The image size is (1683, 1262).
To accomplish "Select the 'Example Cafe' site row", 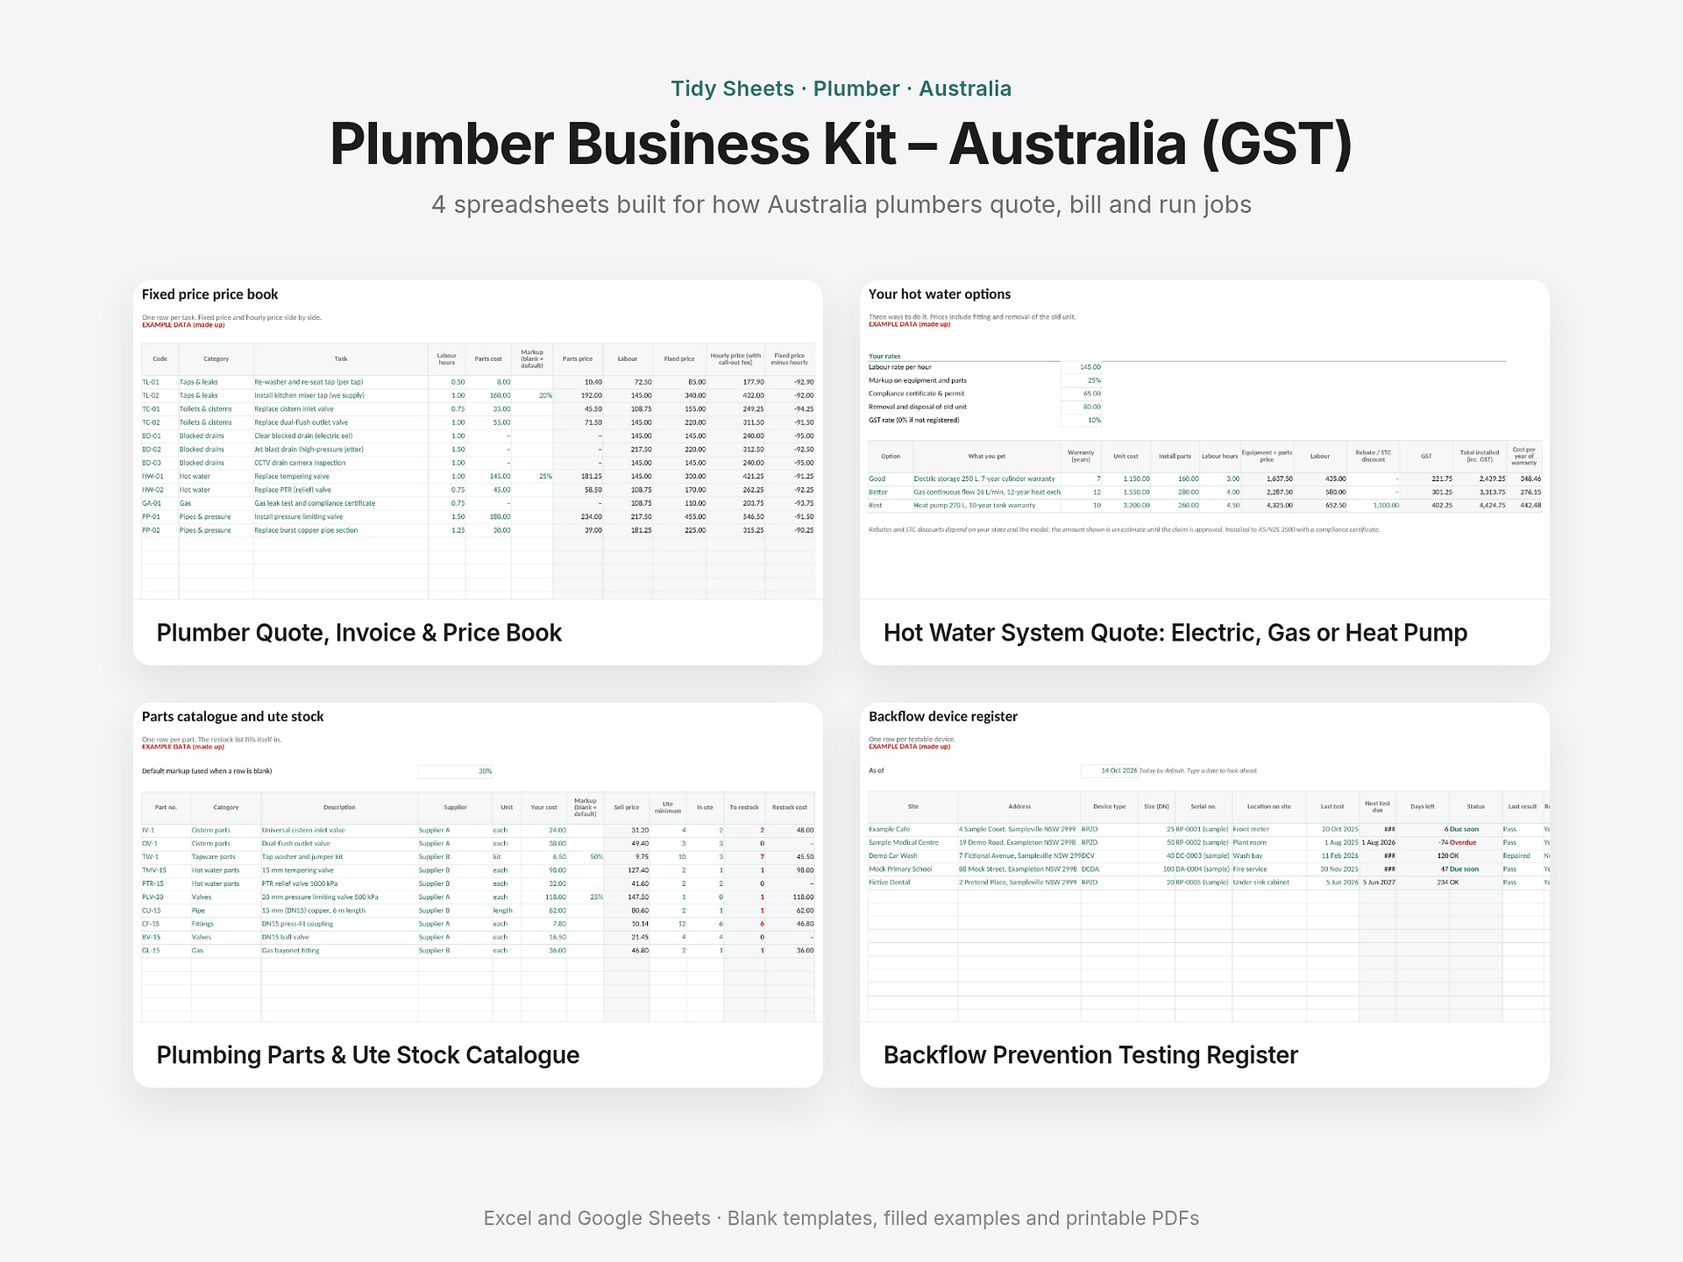I will 1209,829.
